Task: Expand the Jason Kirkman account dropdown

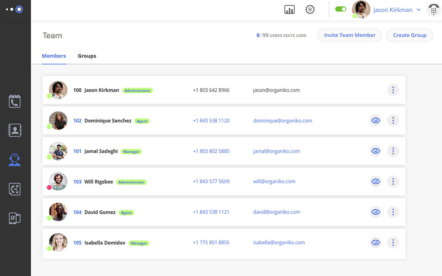Action: 418,10
